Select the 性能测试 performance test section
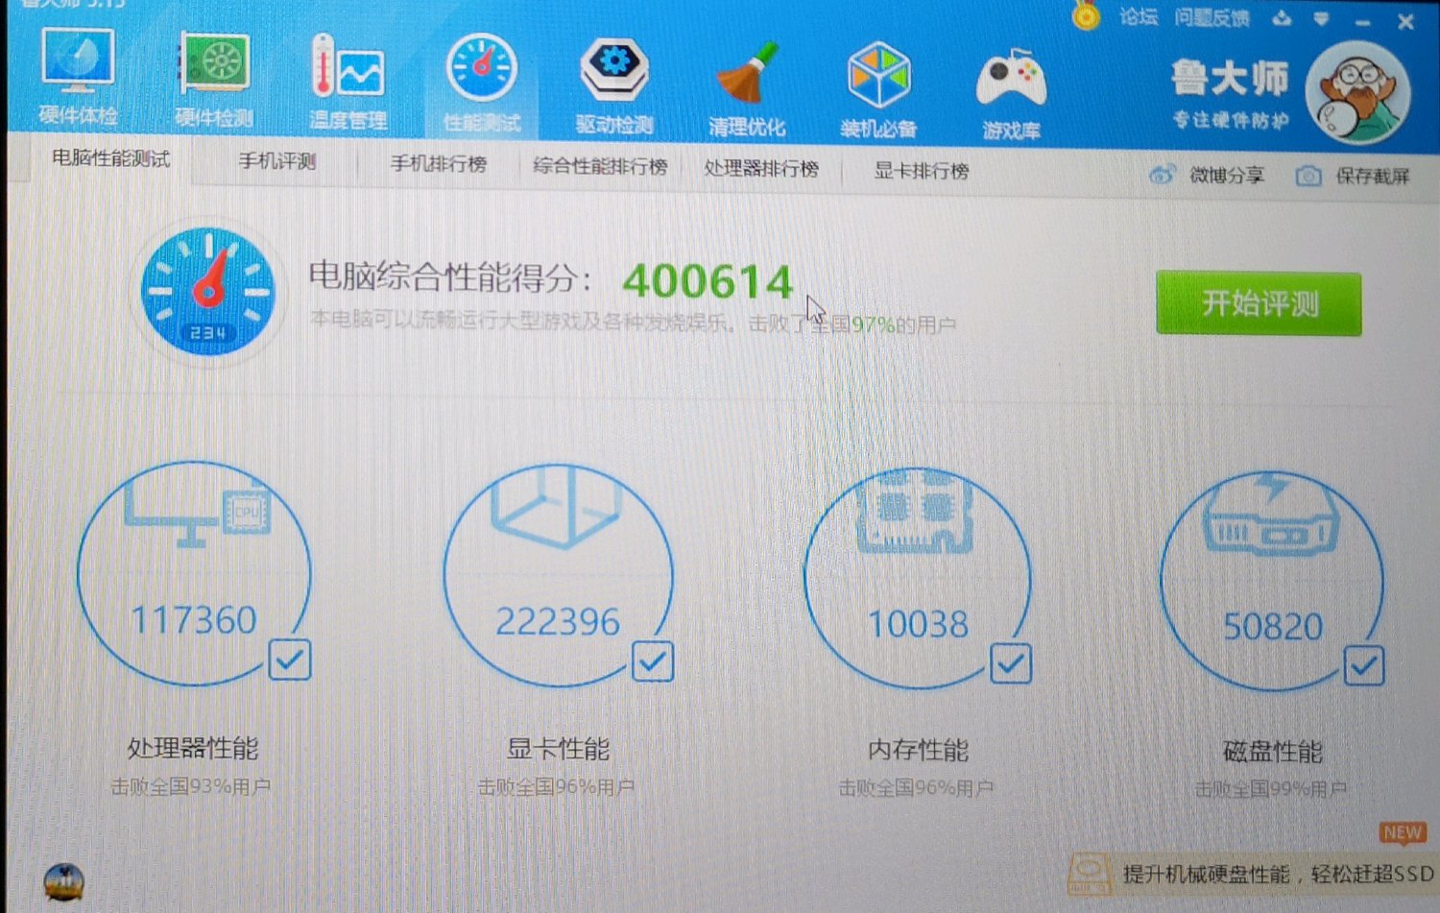 pos(482,83)
